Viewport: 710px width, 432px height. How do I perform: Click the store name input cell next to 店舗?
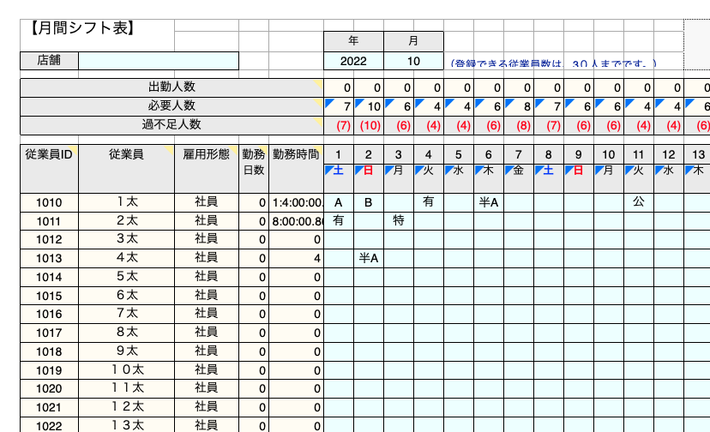coord(159,61)
